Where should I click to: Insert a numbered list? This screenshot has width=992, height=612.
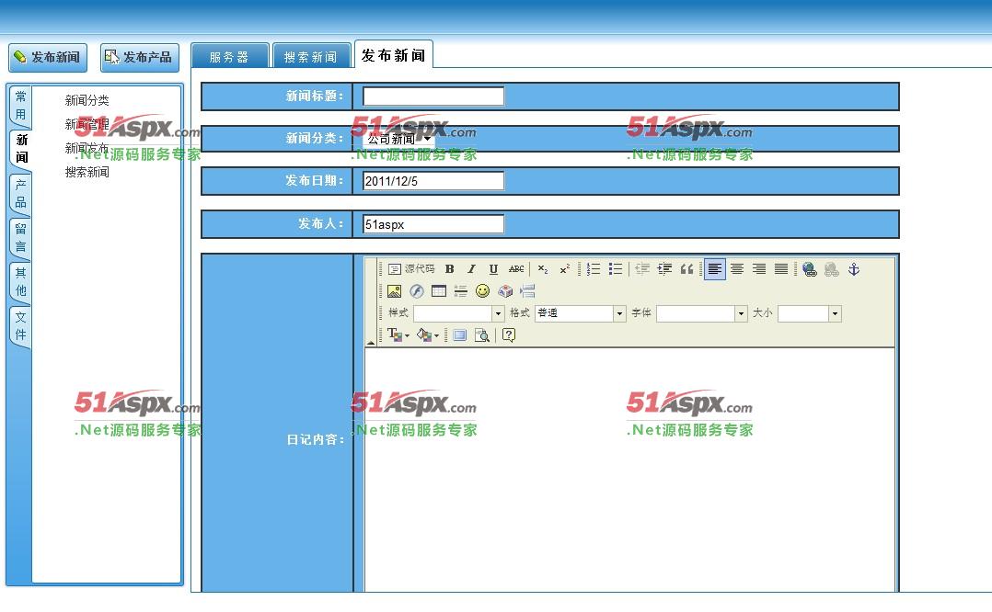click(593, 269)
